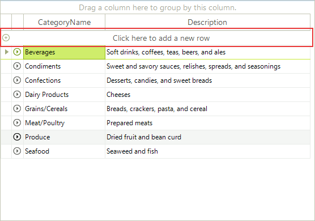315x221 pixels.
Task: Select the Condiments description cell
Action: click(x=207, y=66)
